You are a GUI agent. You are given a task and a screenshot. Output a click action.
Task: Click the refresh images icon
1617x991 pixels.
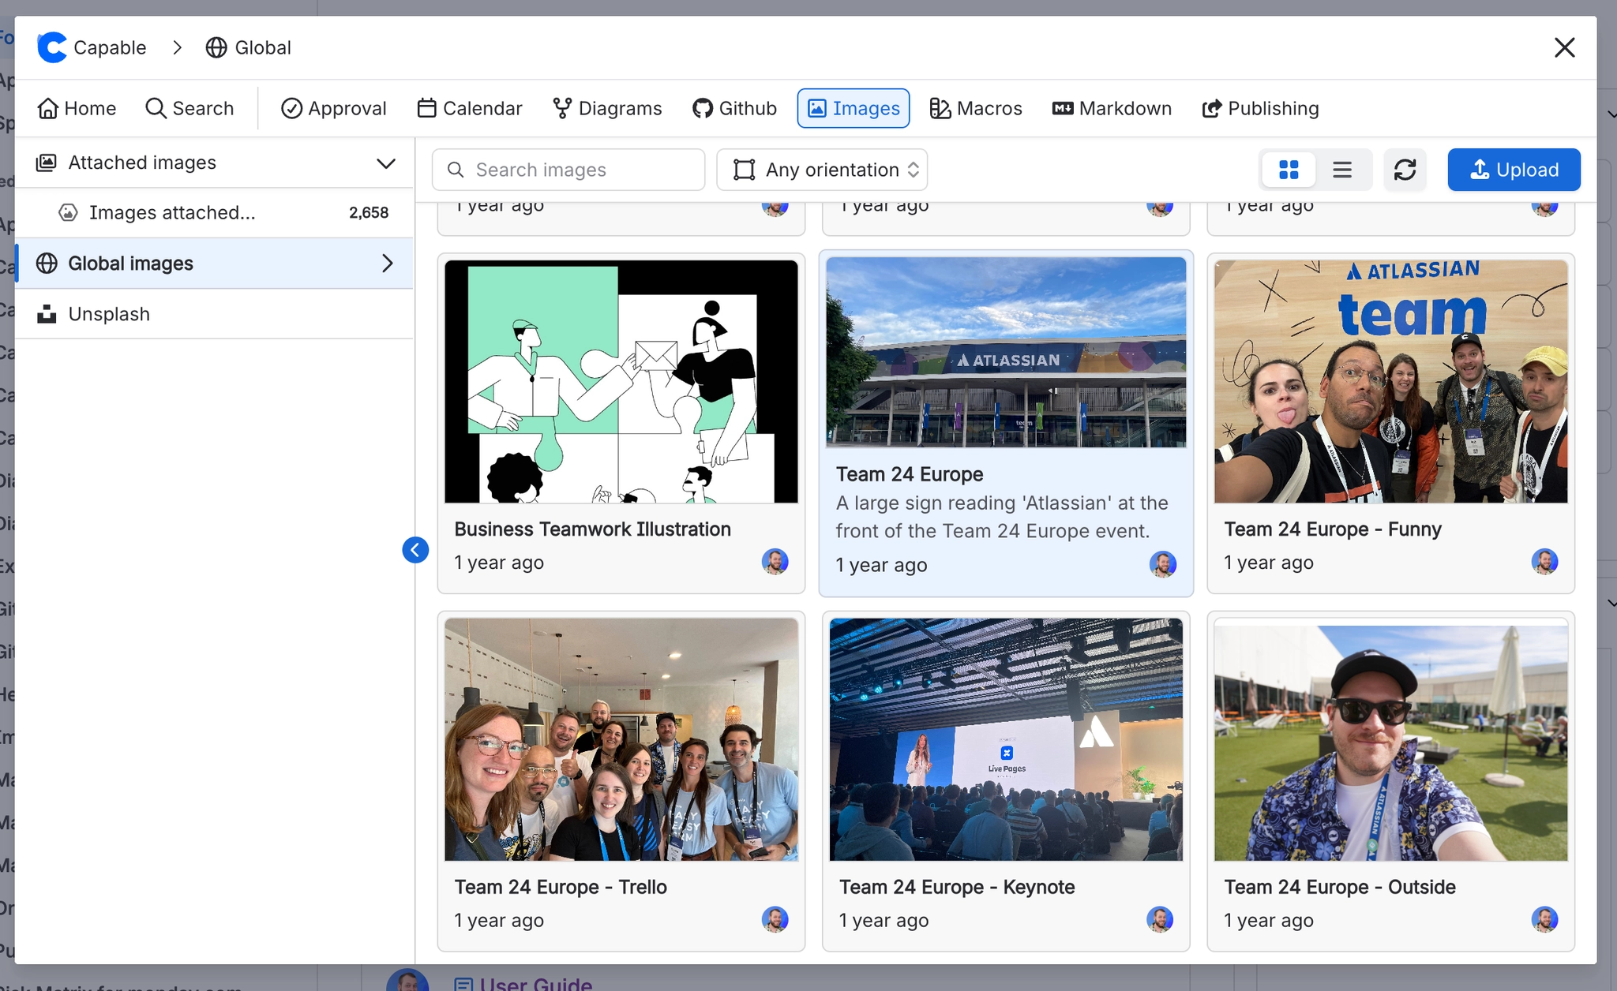pos(1405,170)
